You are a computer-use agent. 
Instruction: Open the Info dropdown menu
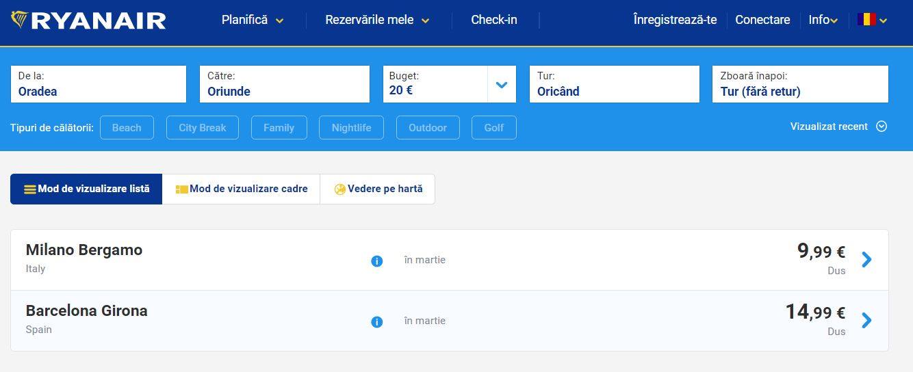[x=823, y=20]
